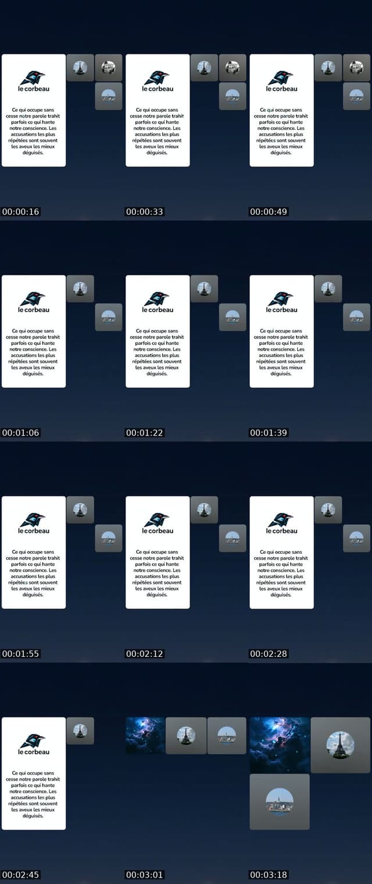The image size is (372, 884).
Task: Click the quote text in frame 00:00:33 card
Action: pyautogui.click(x=158, y=131)
